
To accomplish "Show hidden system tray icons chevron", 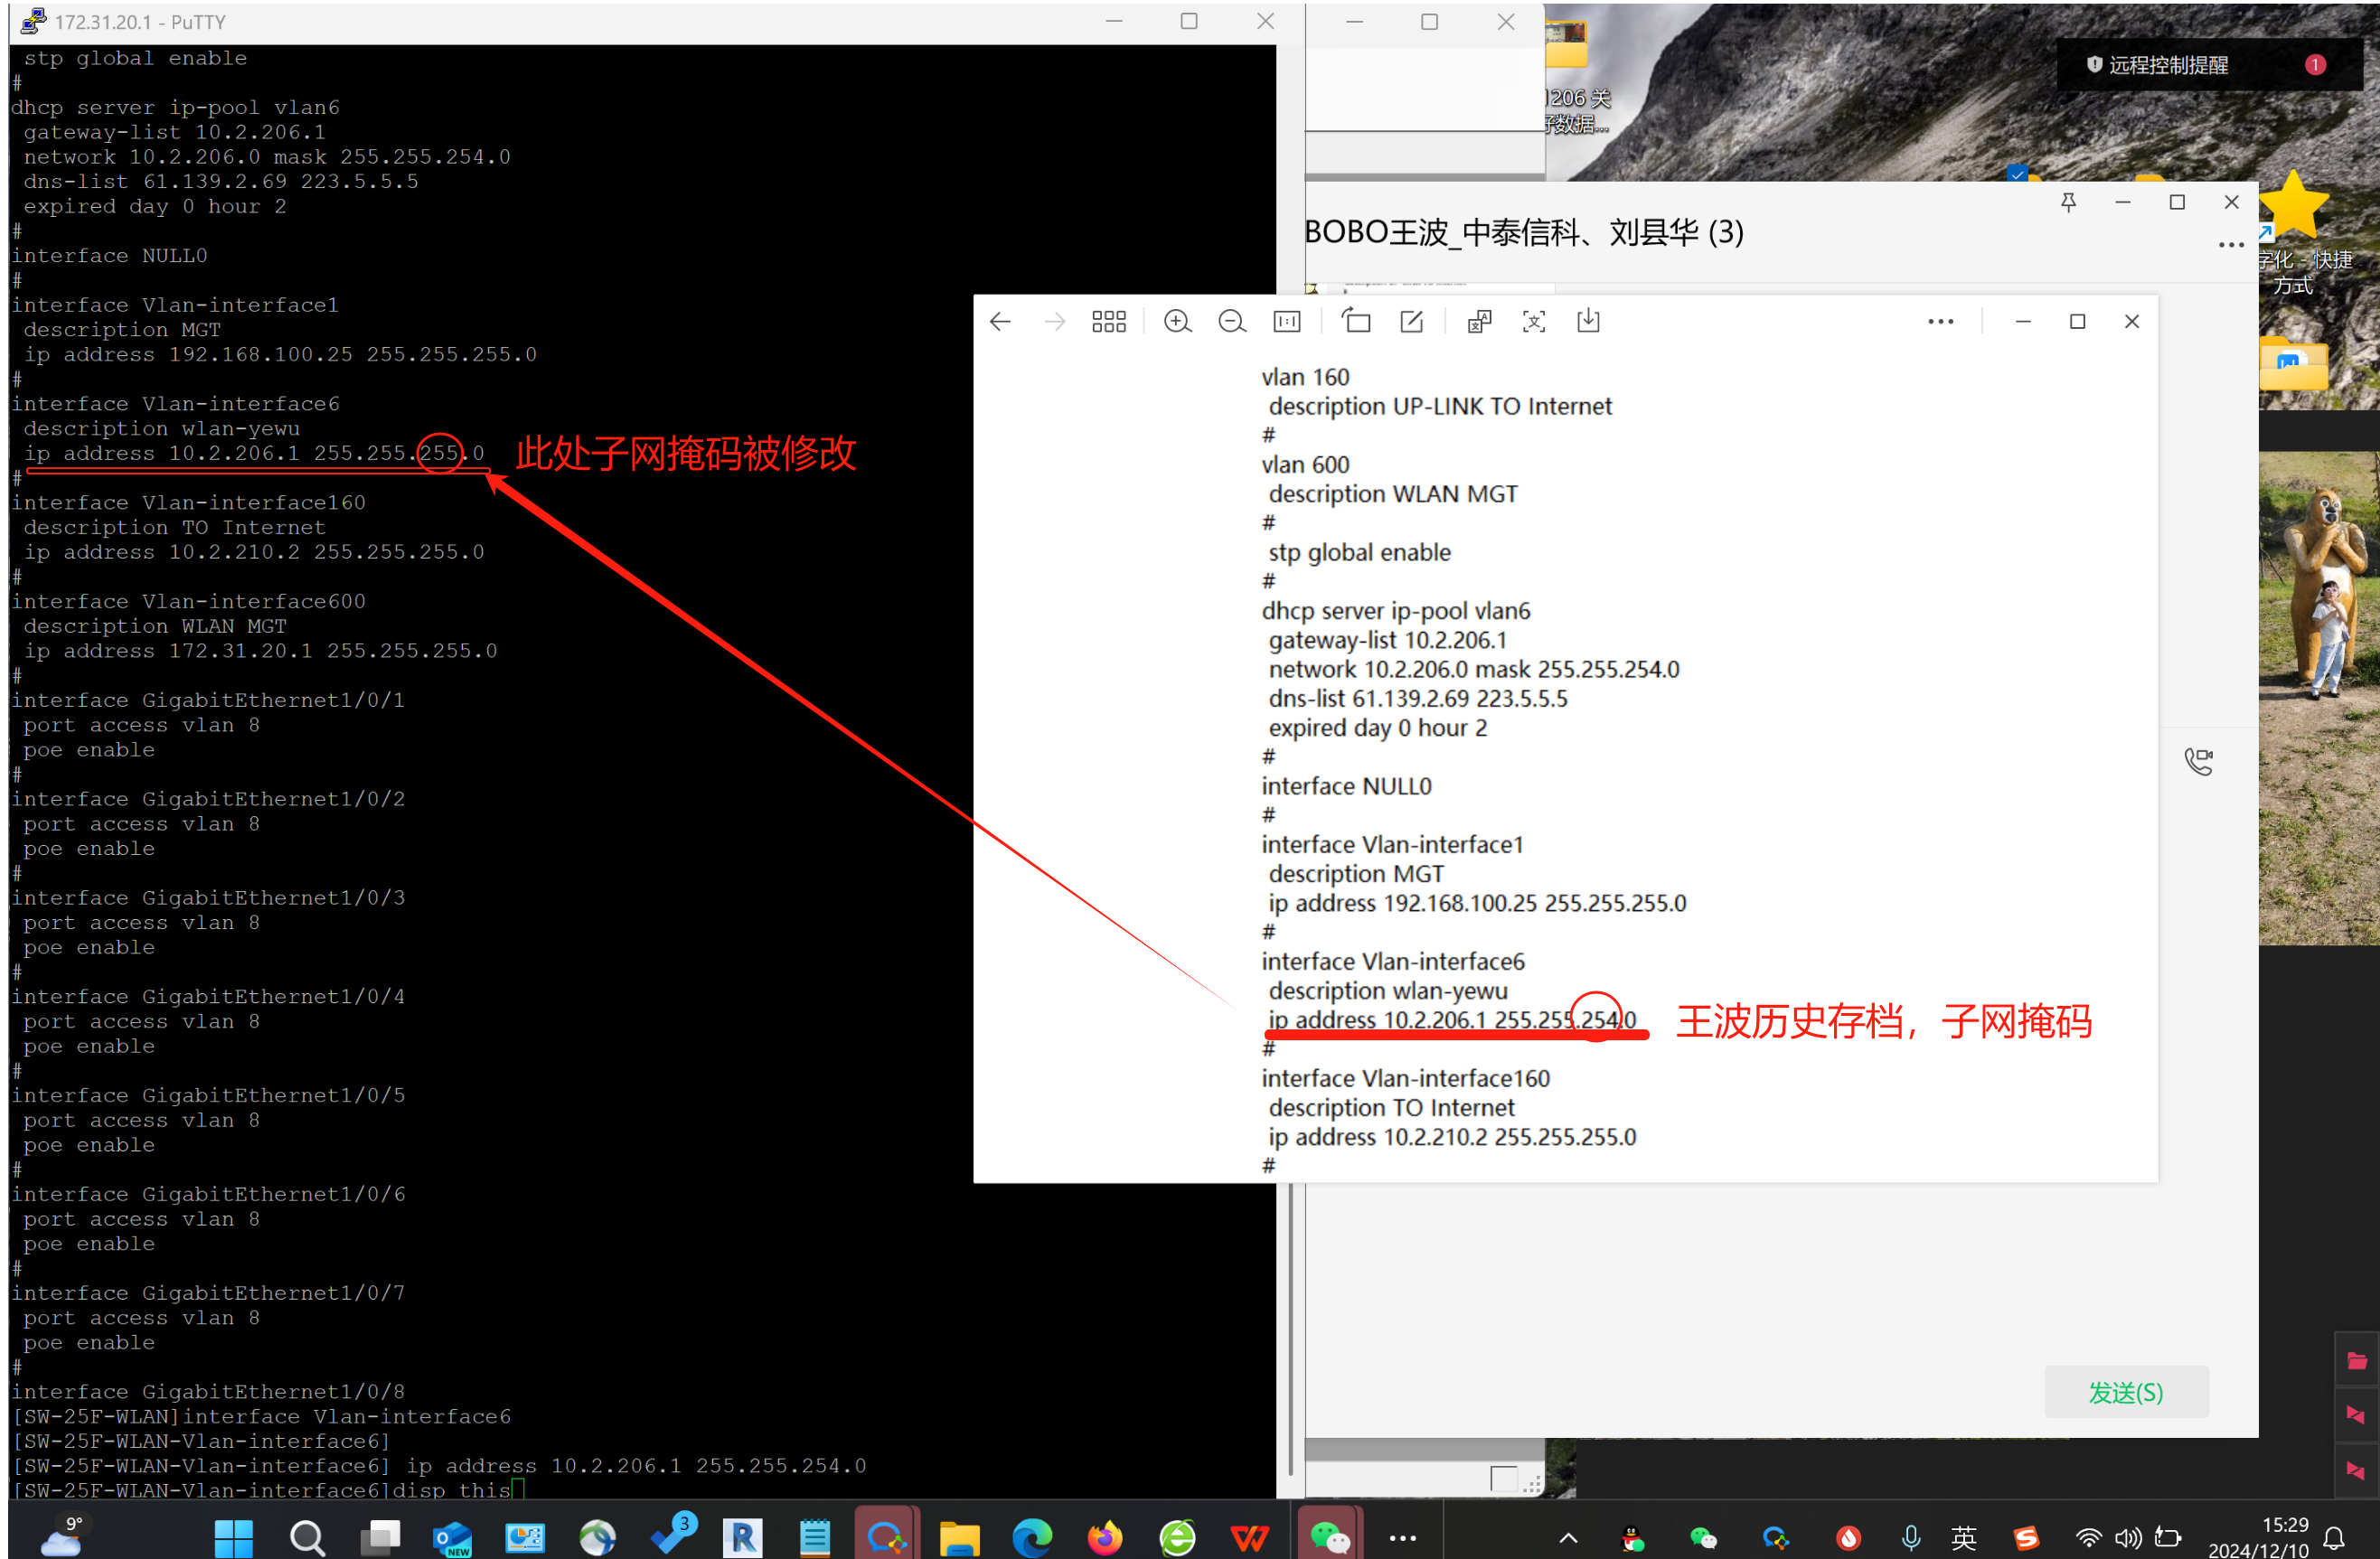I will tap(1568, 1538).
